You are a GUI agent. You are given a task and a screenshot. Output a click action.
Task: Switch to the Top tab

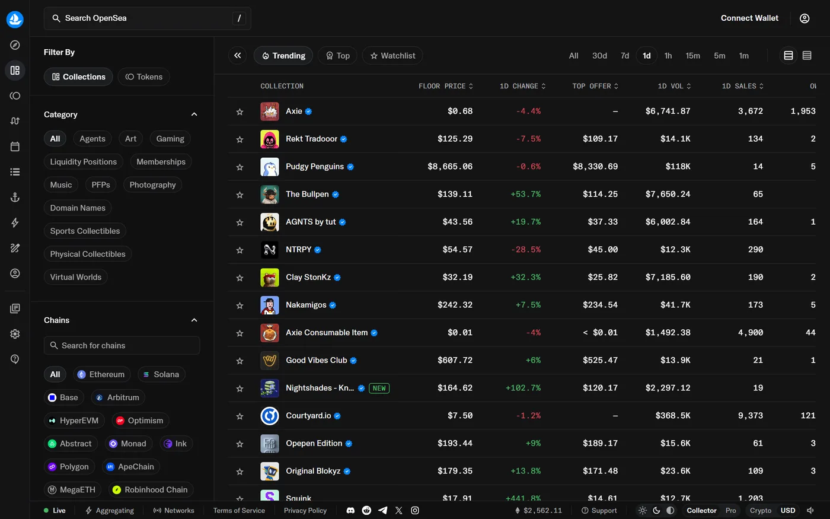coord(337,56)
